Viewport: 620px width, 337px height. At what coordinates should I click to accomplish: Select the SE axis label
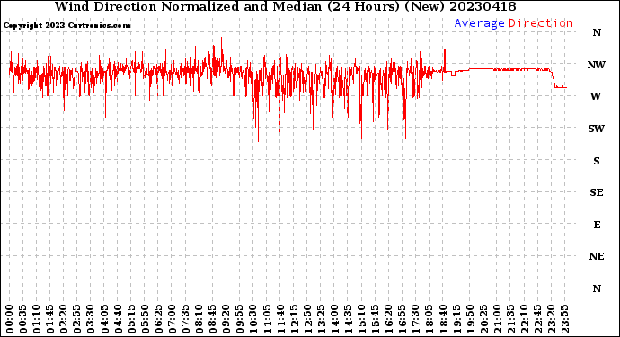(597, 192)
